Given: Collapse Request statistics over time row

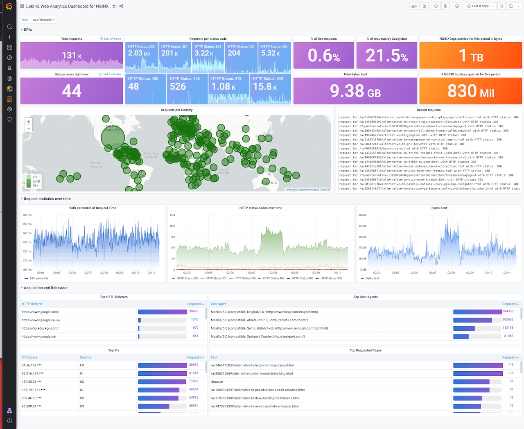Looking at the screenshot, I should click(x=46, y=199).
